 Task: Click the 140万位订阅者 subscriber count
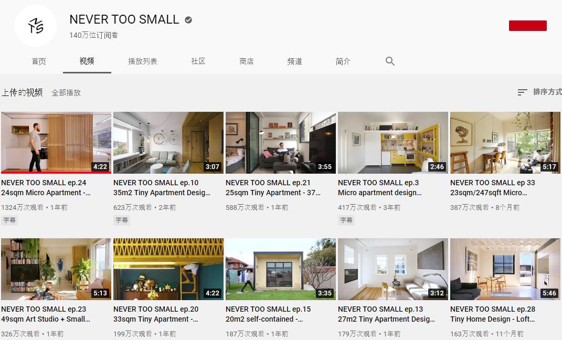[x=93, y=35]
